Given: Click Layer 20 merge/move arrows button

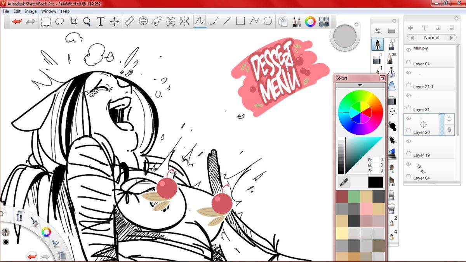Looking at the screenshot, I should click(x=449, y=119).
